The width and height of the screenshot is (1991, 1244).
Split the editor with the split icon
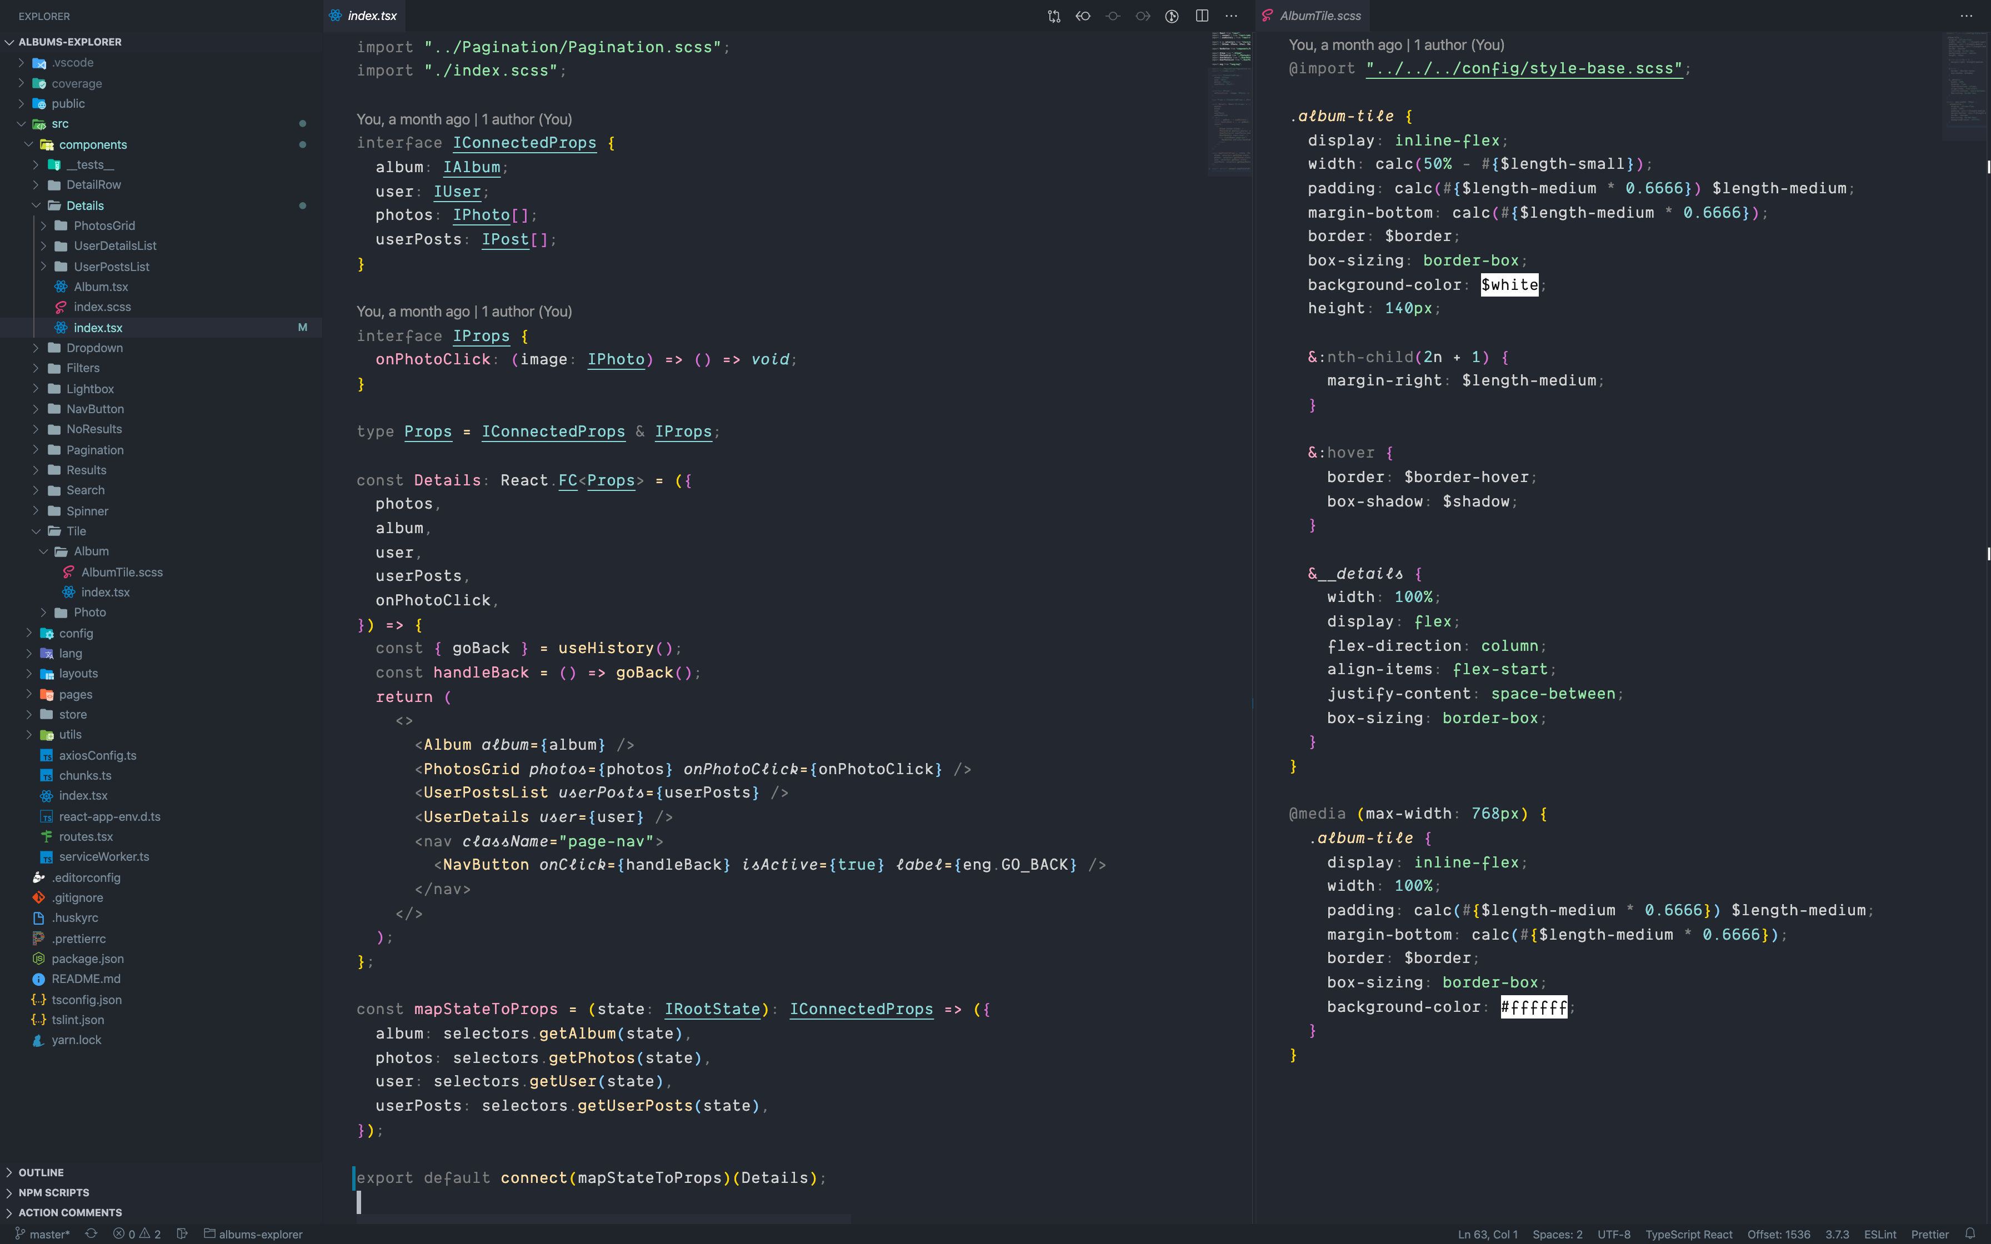1201,16
